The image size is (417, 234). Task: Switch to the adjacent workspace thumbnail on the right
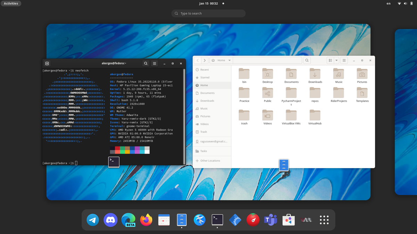click(x=406, y=112)
